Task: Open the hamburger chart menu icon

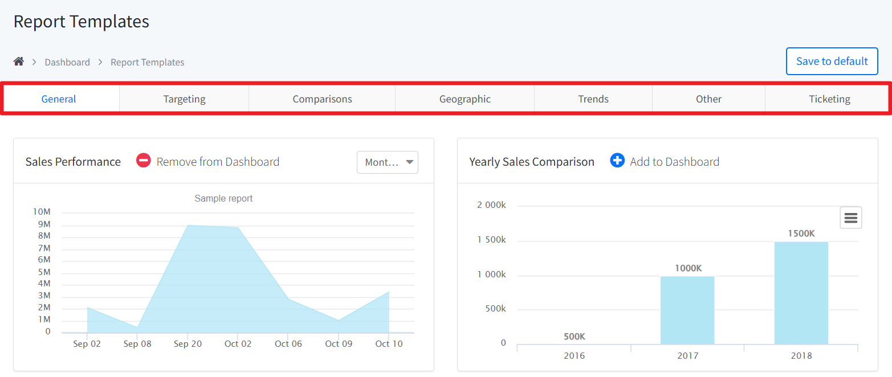Action: (850, 218)
